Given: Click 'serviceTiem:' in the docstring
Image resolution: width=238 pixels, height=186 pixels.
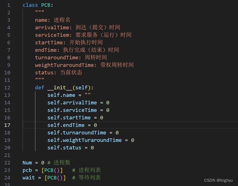Looking at the screenshot, I should 53,35.
